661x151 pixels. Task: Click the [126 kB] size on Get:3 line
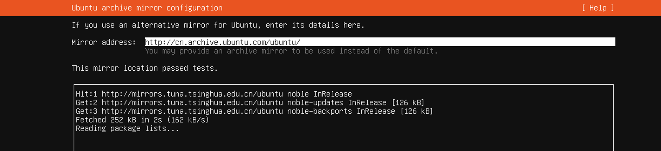pyautogui.click(x=416, y=111)
